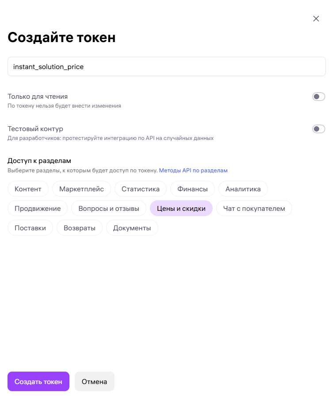
Task: Enable the 'Тестовый контур' switch
Action: (318, 129)
